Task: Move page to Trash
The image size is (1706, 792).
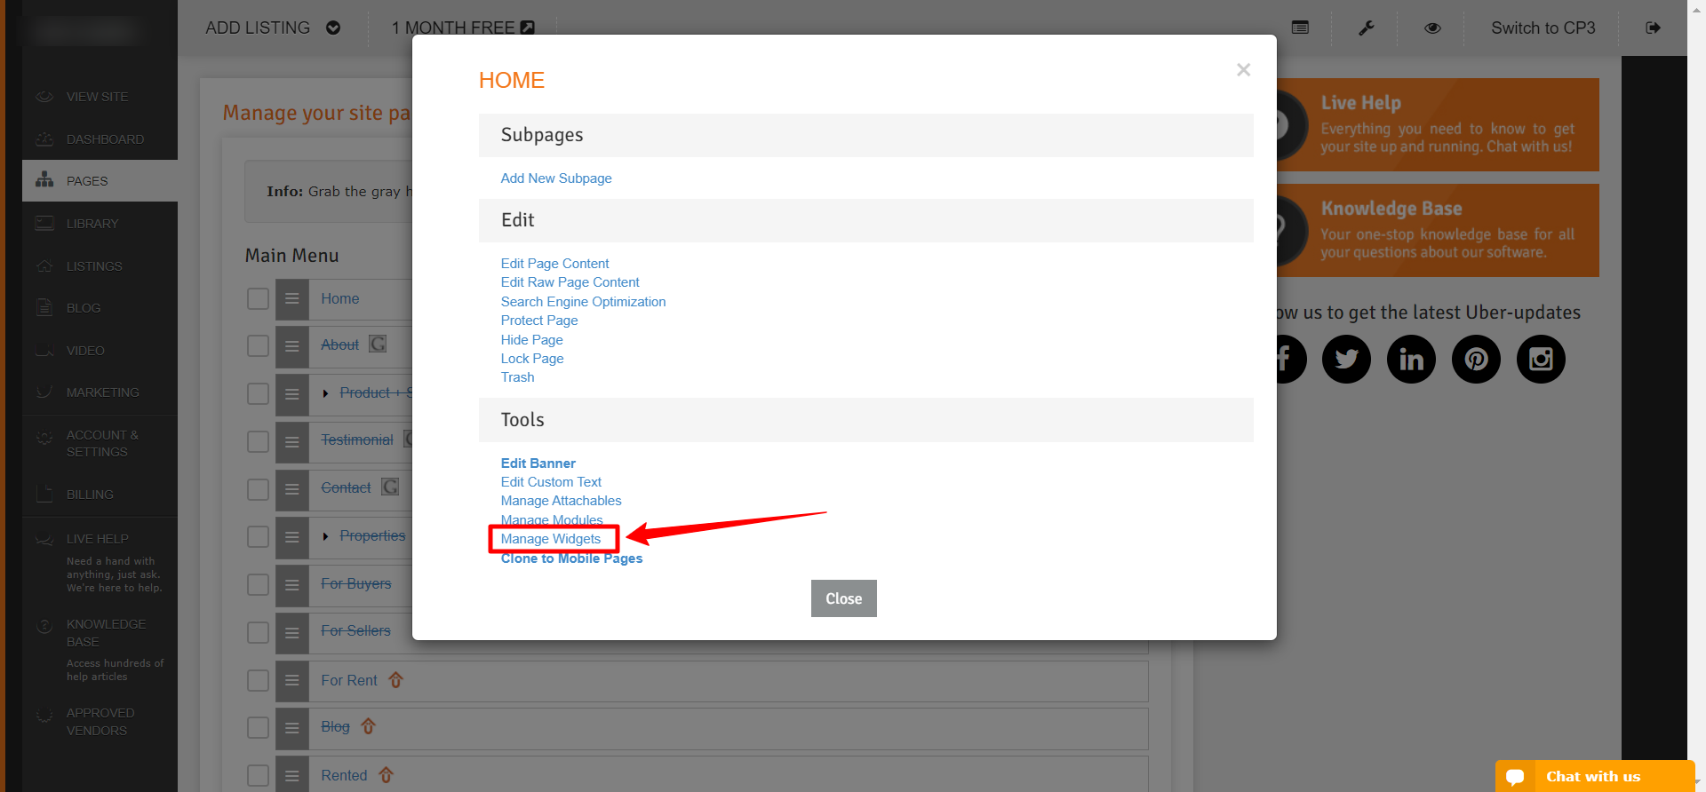Action: pyautogui.click(x=517, y=377)
